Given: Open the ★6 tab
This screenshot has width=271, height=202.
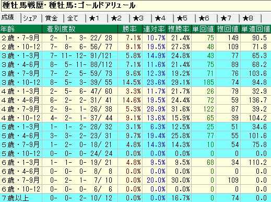Looking at the screenshot, I should [x=207, y=18].
